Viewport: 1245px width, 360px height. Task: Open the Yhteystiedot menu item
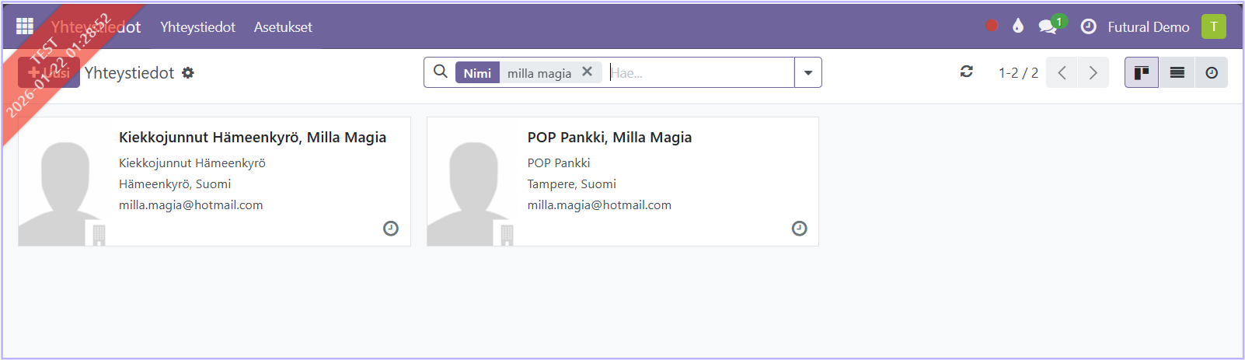197,26
